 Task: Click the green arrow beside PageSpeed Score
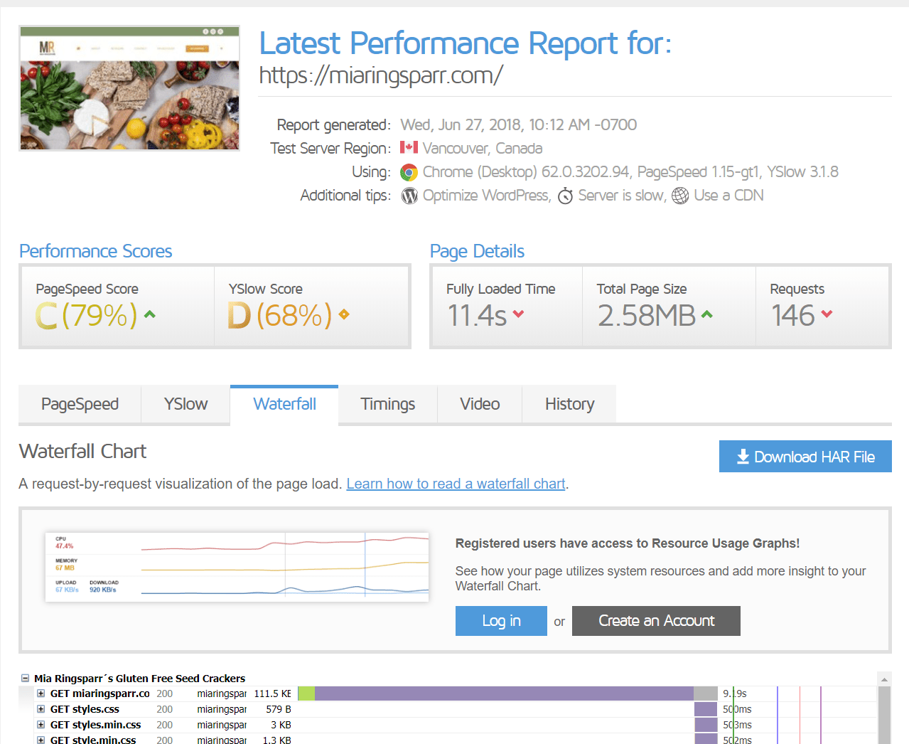(150, 314)
